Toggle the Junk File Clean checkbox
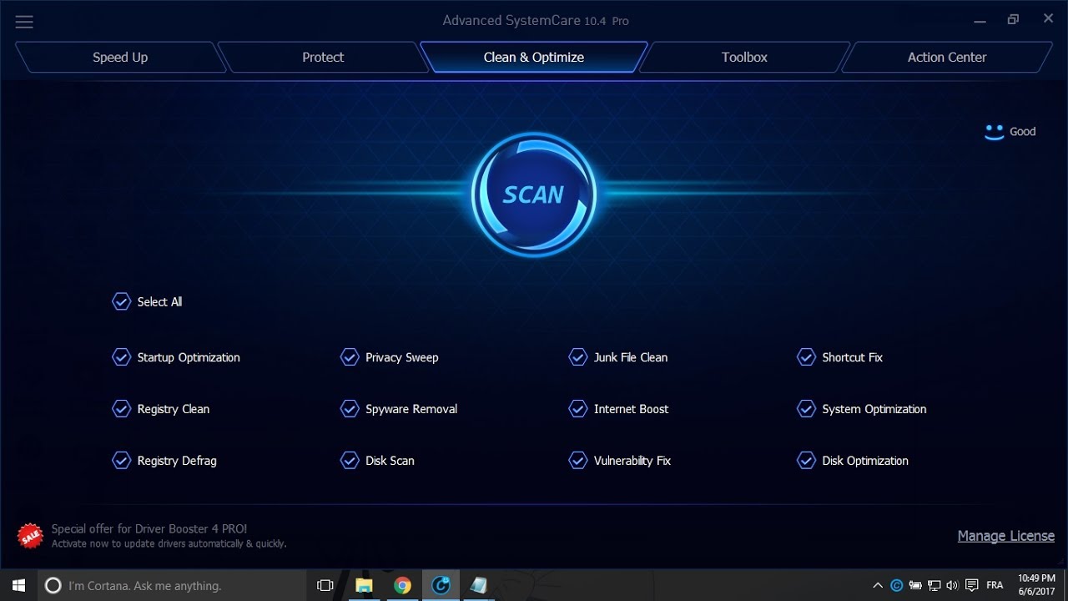 [577, 357]
